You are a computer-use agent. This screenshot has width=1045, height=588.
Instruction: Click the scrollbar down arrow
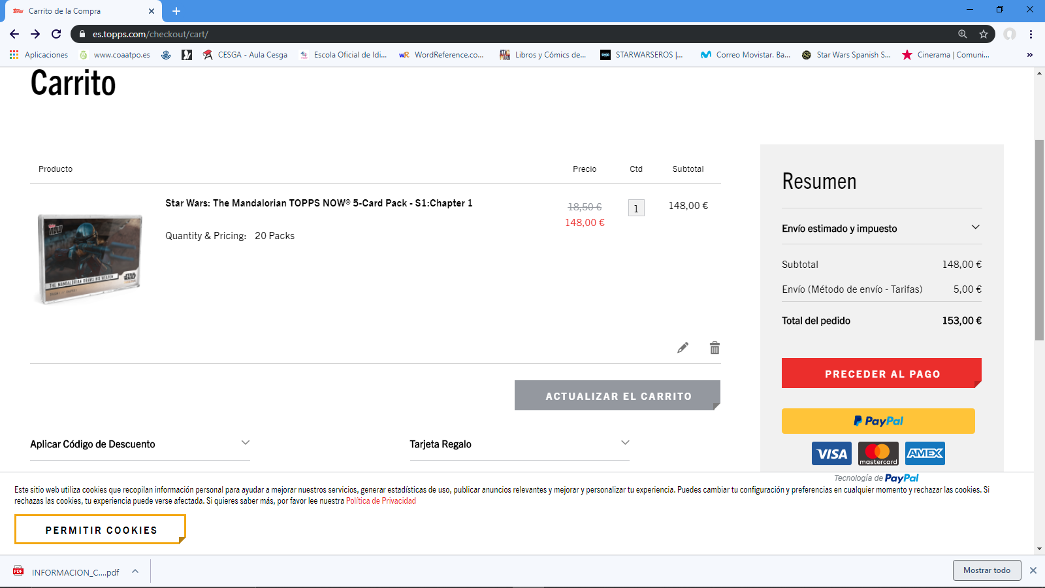pyautogui.click(x=1039, y=549)
